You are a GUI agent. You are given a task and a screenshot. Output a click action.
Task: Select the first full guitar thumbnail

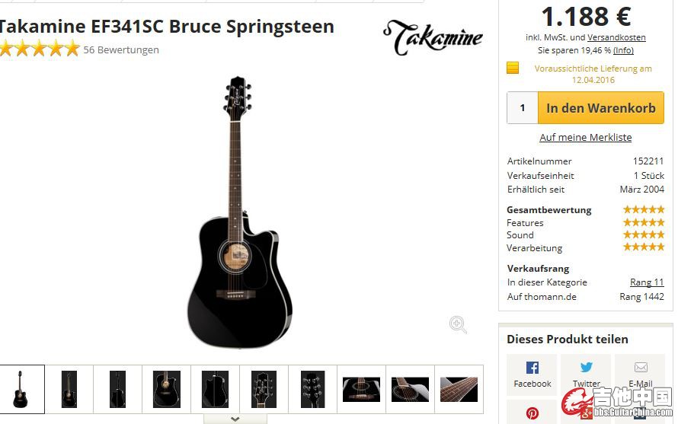tap(21, 389)
